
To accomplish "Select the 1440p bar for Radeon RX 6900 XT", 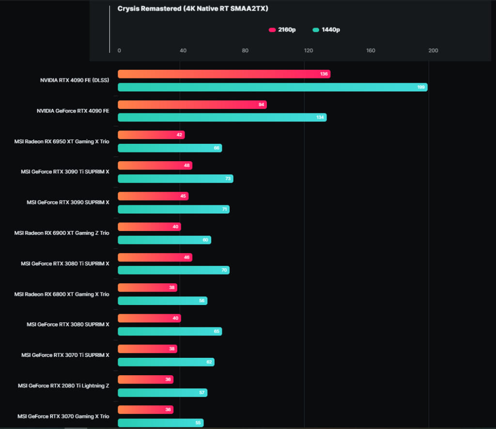I will tap(165, 240).
